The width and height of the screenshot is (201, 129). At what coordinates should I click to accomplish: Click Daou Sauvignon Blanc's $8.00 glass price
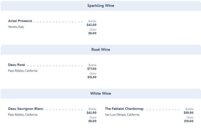(x=92, y=121)
